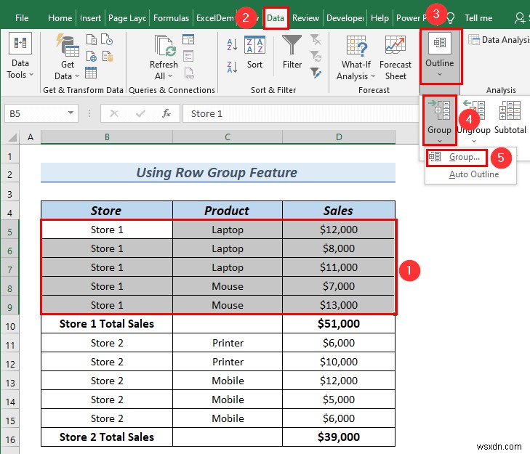The height and width of the screenshot is (454, 530).
Task: Click the Get Data database icon
Action: (68, 45)
